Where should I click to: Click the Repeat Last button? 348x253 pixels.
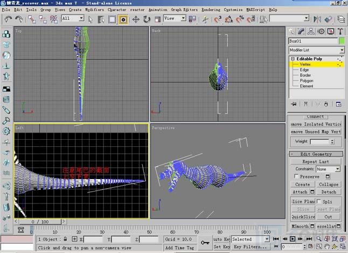316,162
